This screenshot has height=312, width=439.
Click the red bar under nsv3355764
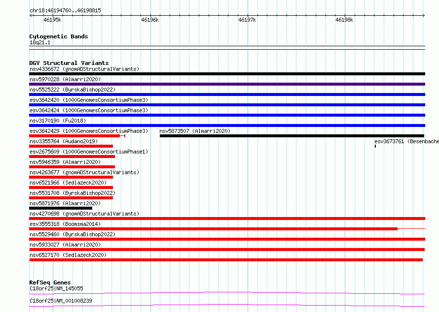[x=71, y=146]
